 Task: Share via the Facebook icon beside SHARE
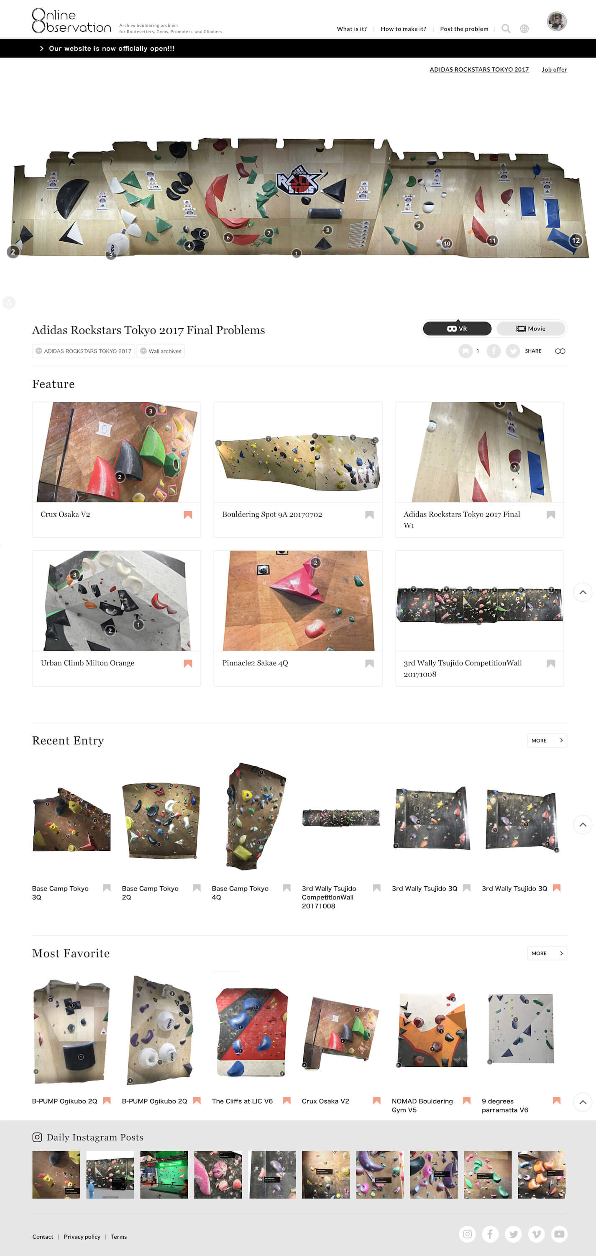click(x=493, y=351)
